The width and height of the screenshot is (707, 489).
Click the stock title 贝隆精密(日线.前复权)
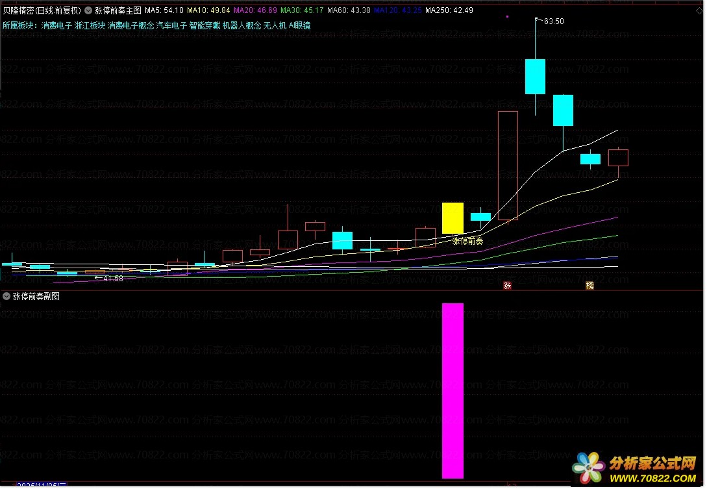click(42, 10)
